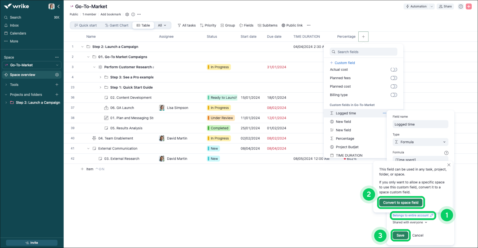The height and width of the screenshot is (248, 478).
Task: Click the plus icon to add a column
Action: coord(363,37)
